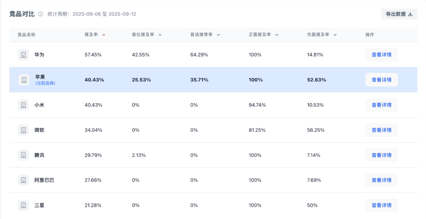
Task: Click the 统计周期 date range text
Action: 92,14
